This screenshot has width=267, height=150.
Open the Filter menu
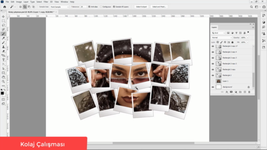(46, 2)
